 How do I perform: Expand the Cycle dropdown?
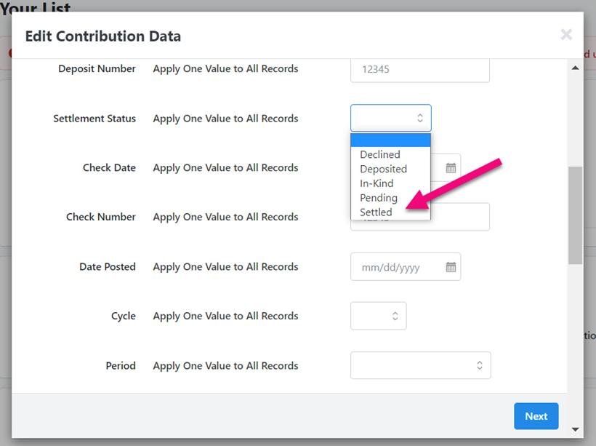point(378,316)
